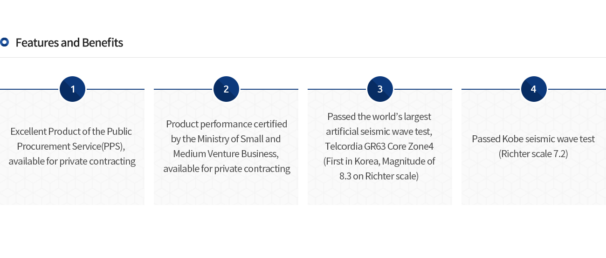Click the Procurement Service(PPS) text line
Viewport: 606px width, 258px height.
click(71, 146)
